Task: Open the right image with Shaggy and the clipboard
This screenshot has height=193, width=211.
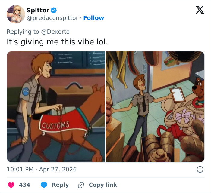Action: tap(155, 107)
